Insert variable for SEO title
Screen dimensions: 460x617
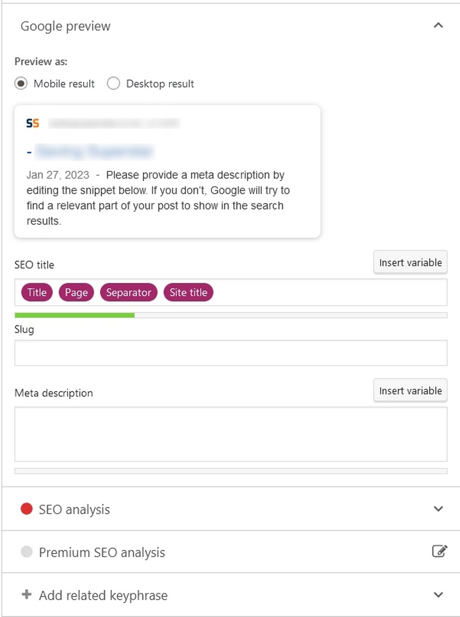point(410,262)
